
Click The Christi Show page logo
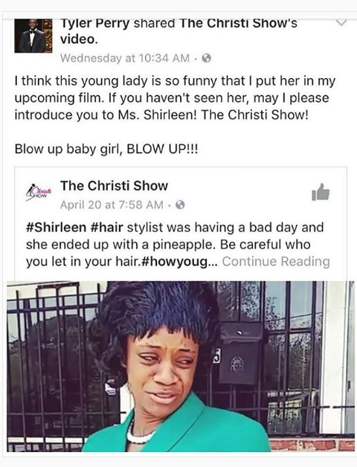pyautogui.click(x=39, y=193)
